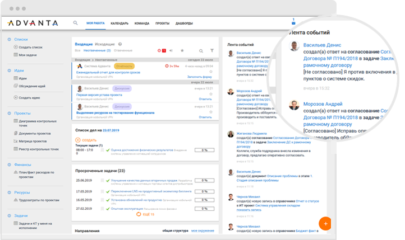Collapse the Идеи sidebar section

[x=10, y=70]
